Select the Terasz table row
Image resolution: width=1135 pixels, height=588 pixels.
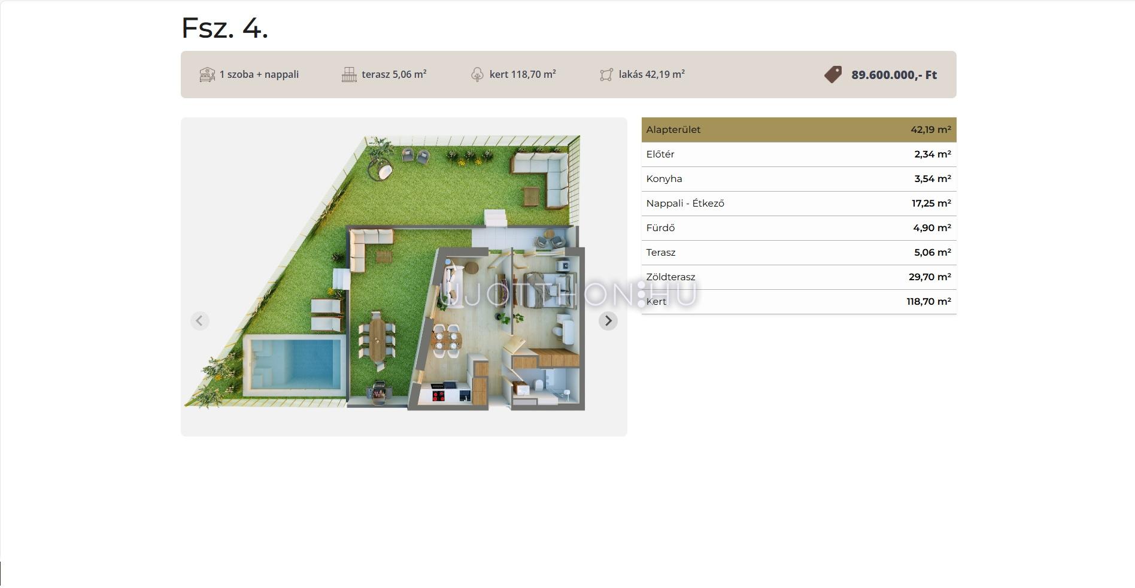coord(799,253)
